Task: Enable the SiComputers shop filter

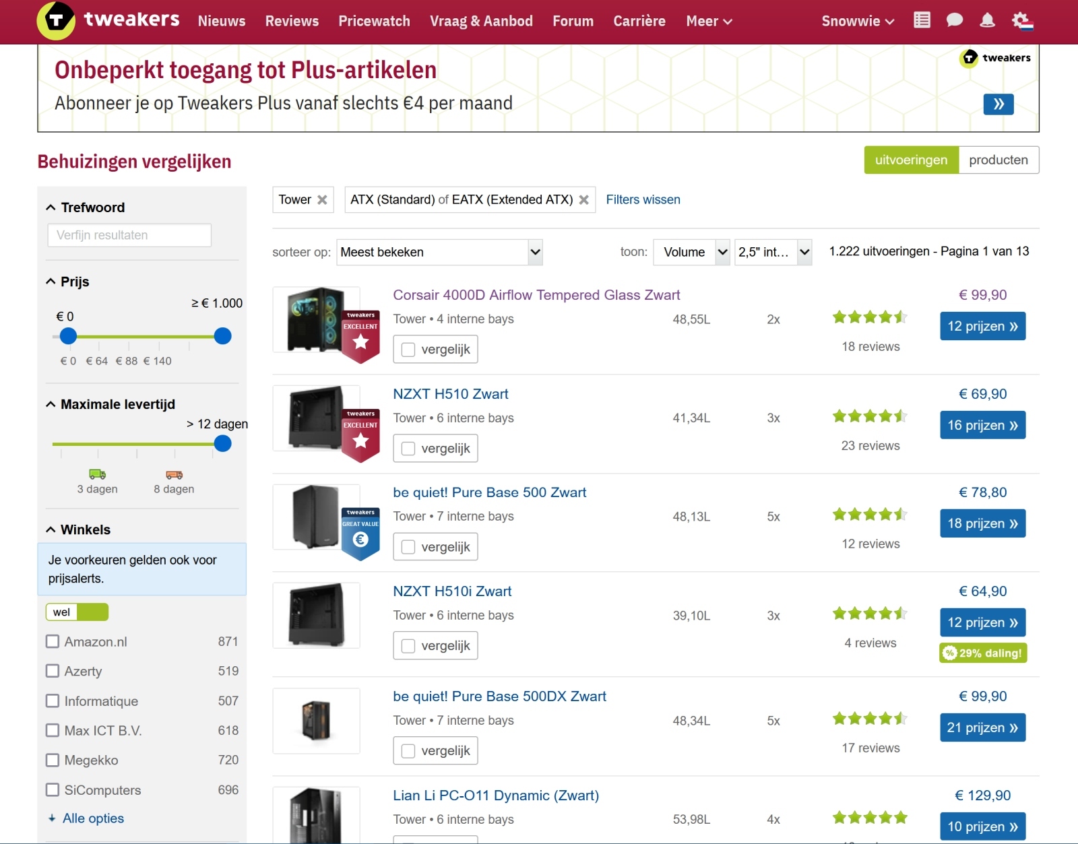Action: (x=53, y=789)
